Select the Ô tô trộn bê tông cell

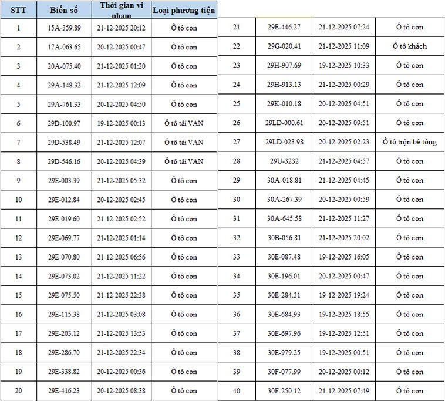(x=409, y=142)
